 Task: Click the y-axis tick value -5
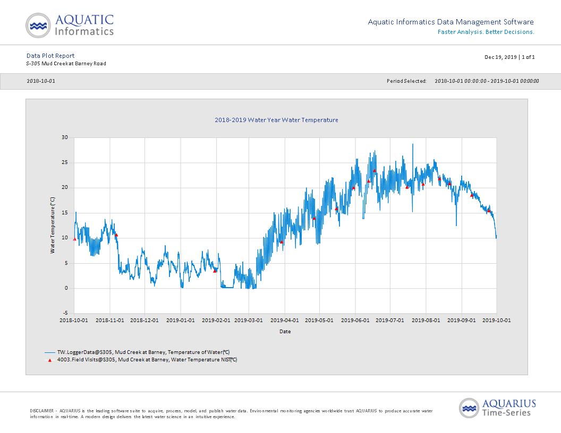(x=65, y=313)
